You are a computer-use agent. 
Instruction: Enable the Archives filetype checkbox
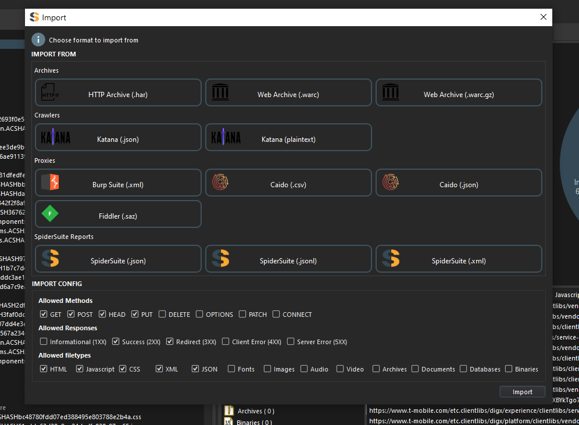point(376,369)
